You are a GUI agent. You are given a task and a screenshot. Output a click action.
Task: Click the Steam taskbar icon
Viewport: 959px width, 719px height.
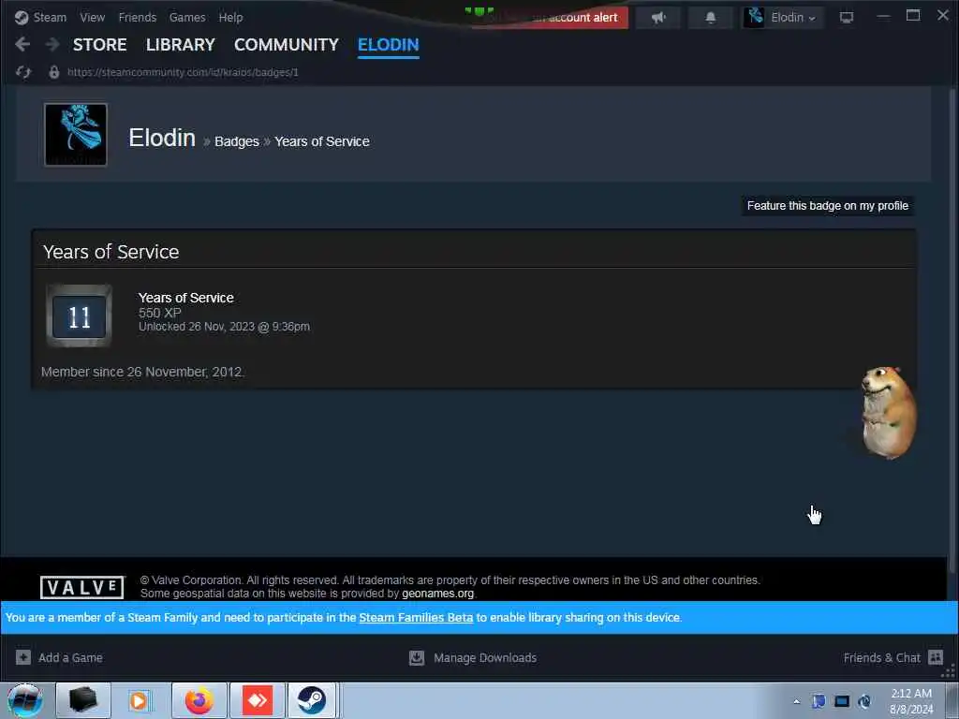312,700
